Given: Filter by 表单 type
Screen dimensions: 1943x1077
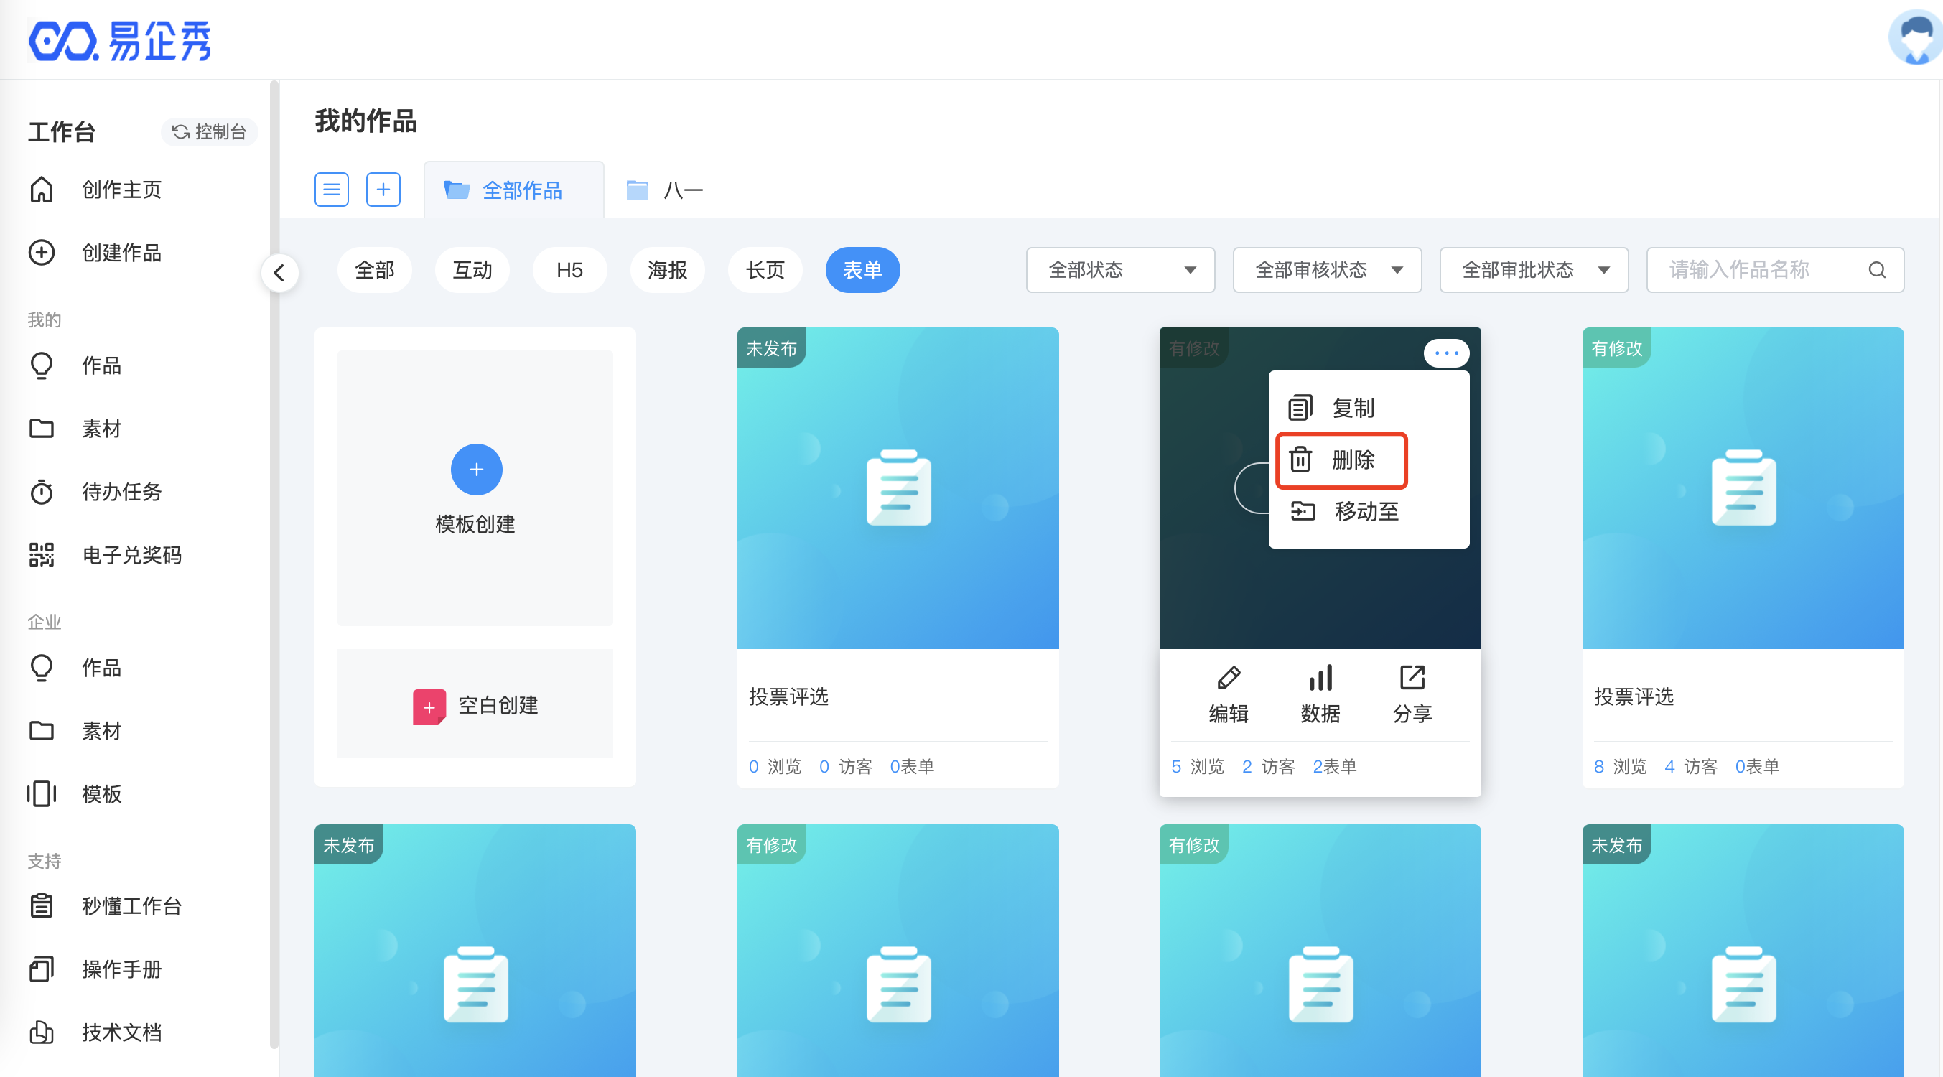Looking at the screenshot, I should point(862,270).
